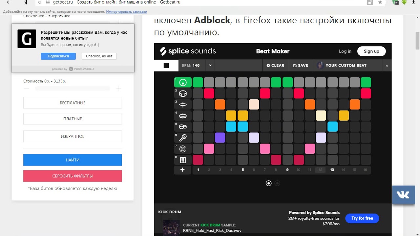The height and width of the screenshot is (236, 420).
Task: Select the БЕСПЛАТНЫЕ filter
Action: point(73,103)
